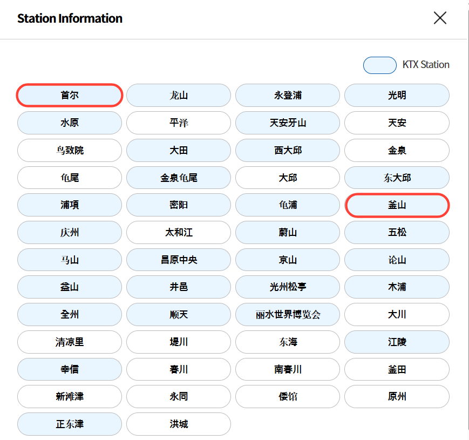Screen dimensions: 469x440
Task: Choose 龙山 station
Action: (179, 96)
